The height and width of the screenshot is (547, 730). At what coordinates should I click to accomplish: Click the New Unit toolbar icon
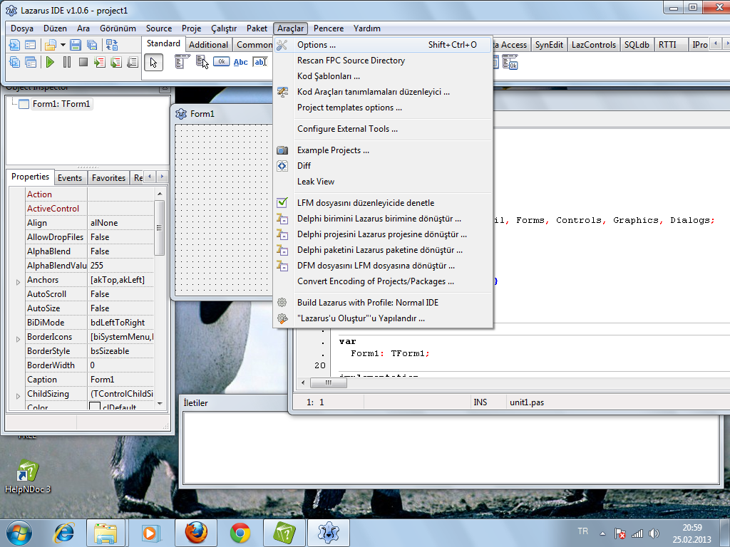click(14, 45)
